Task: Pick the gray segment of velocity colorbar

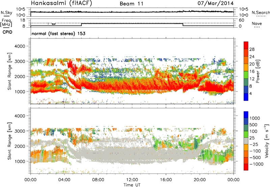Action: coord(246,141)
